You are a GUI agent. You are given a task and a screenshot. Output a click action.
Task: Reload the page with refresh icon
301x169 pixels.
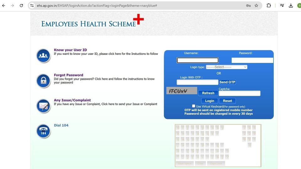(x=21, y=6)
